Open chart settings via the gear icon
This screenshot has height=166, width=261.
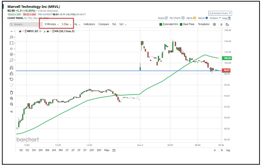[x=215, y=24]
